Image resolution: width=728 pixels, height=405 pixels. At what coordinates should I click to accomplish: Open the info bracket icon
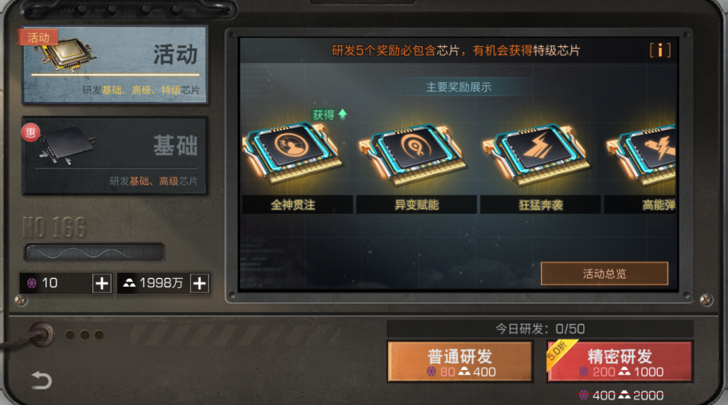click(x=660, y=50)
